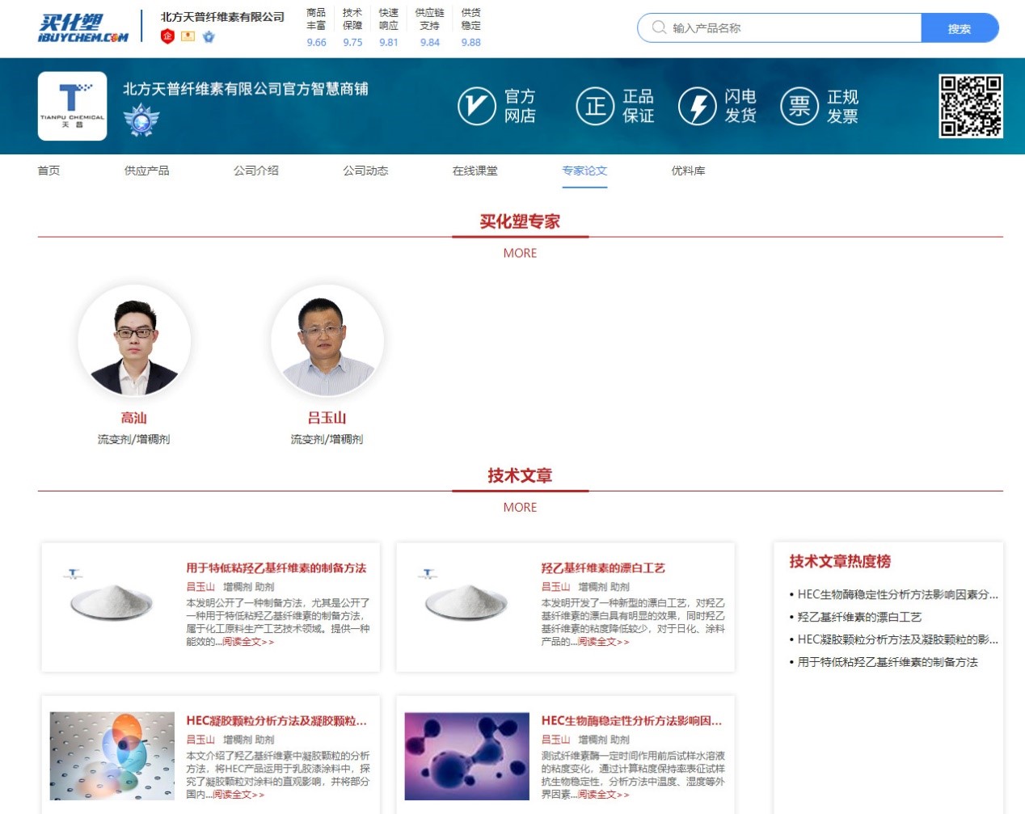Click the 搜索 search button
This screenshot has width=1025, height=814.
pos(960,27)
